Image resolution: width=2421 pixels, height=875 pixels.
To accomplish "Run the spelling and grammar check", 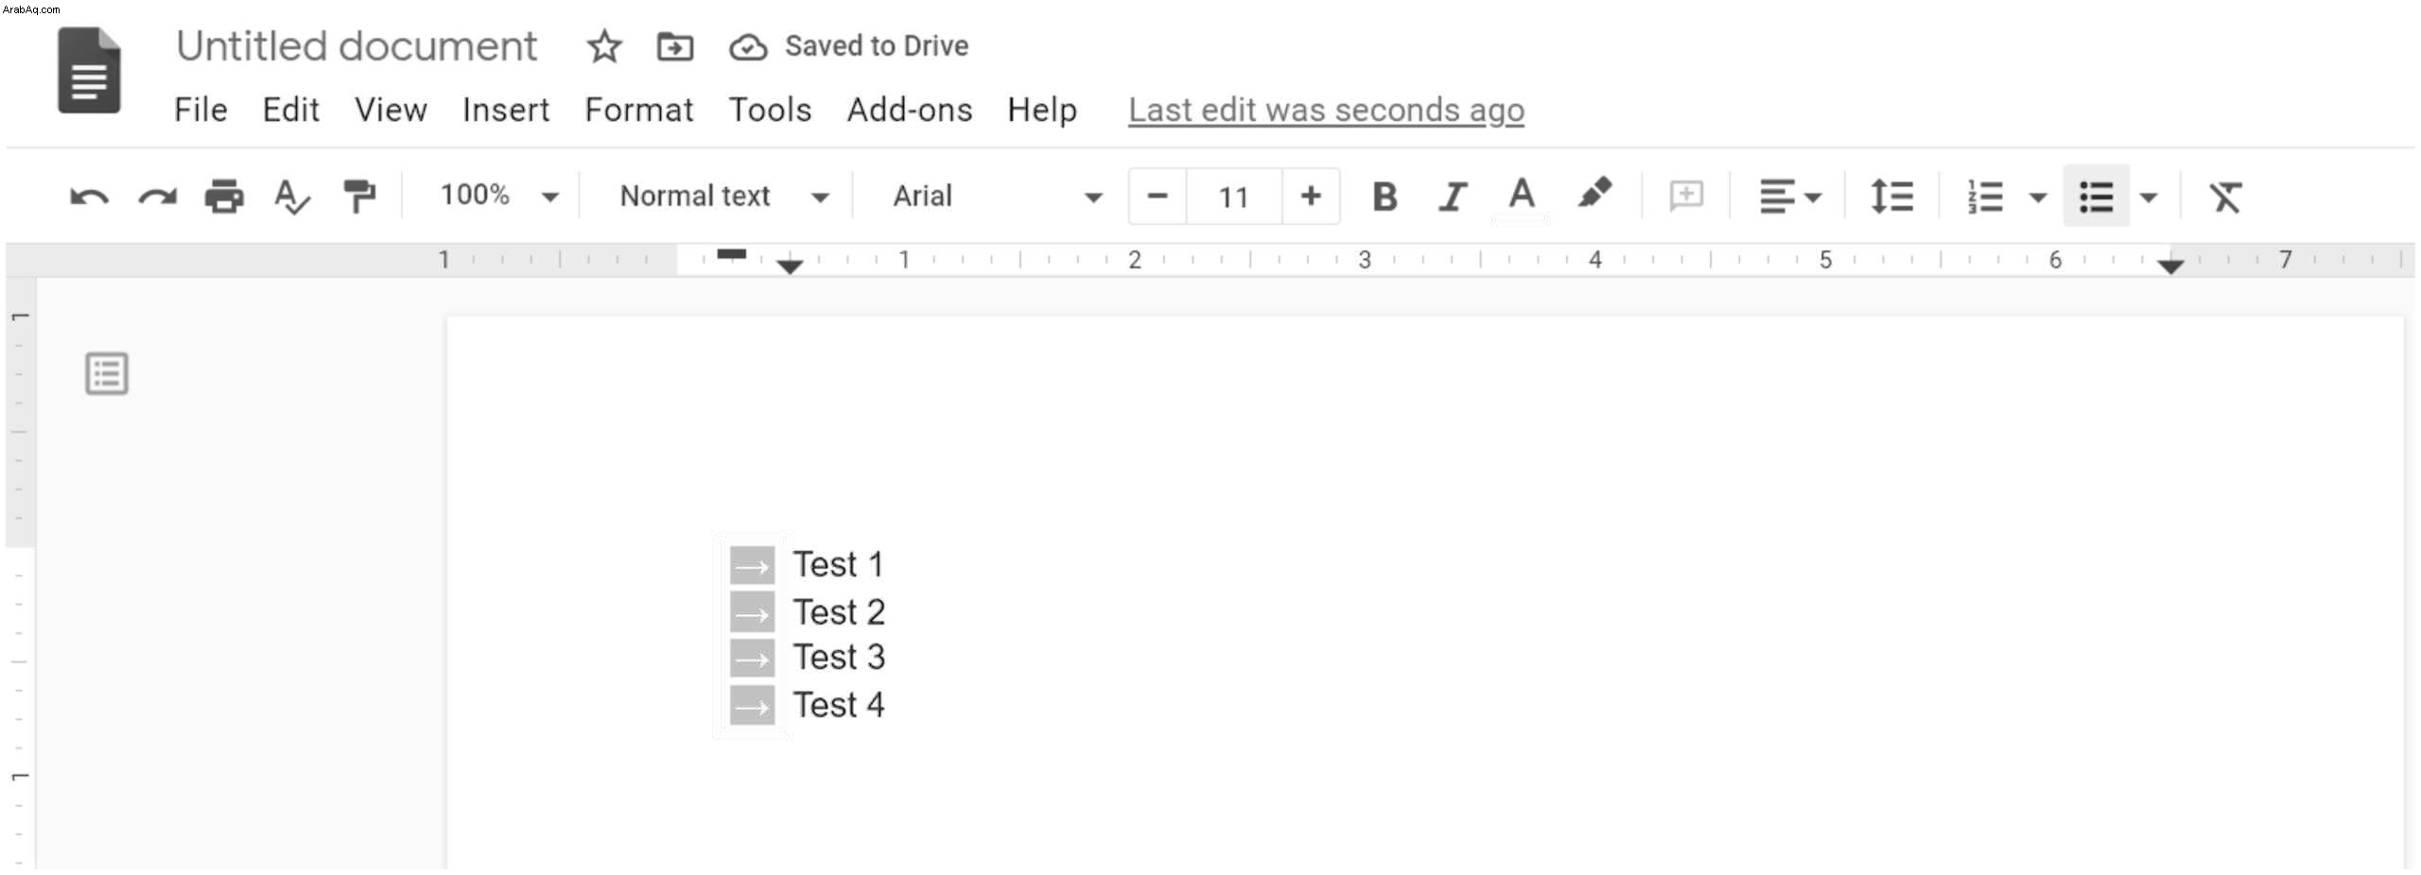I will 291,197.
